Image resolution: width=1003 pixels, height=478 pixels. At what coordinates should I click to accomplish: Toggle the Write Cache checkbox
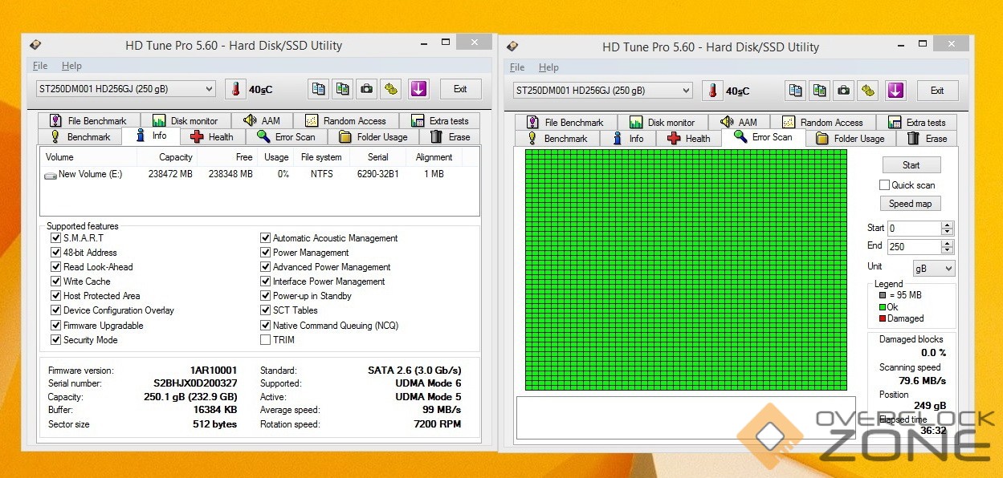click(56, 282)
